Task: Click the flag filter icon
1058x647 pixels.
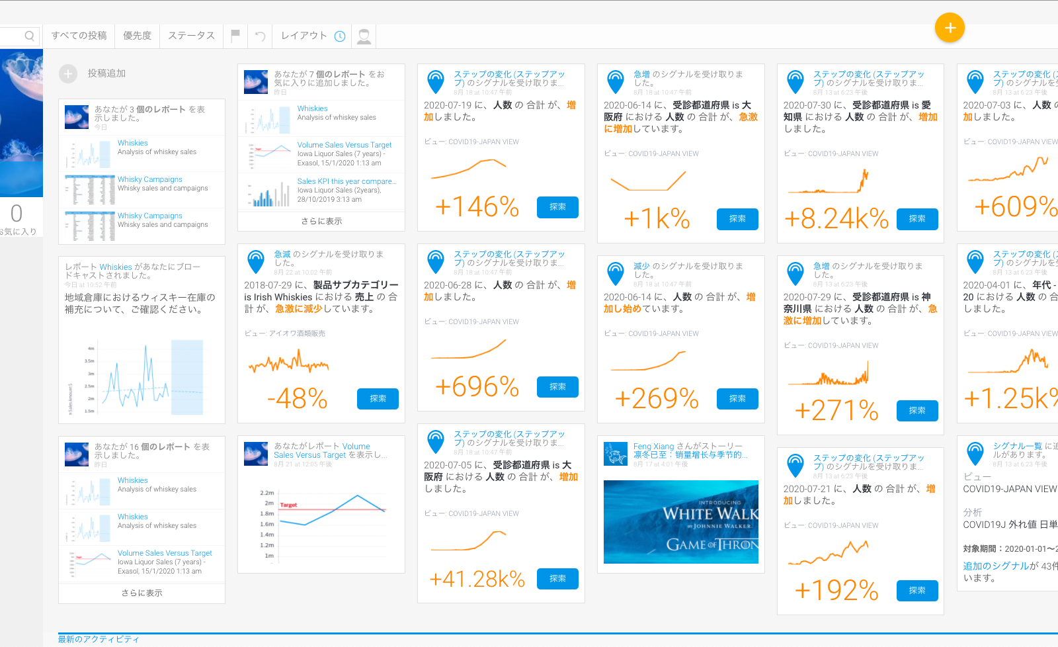Action: point(235,36)
